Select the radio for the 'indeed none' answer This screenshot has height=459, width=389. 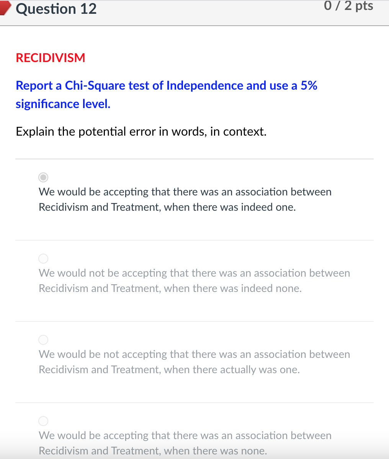pos(43,258)
